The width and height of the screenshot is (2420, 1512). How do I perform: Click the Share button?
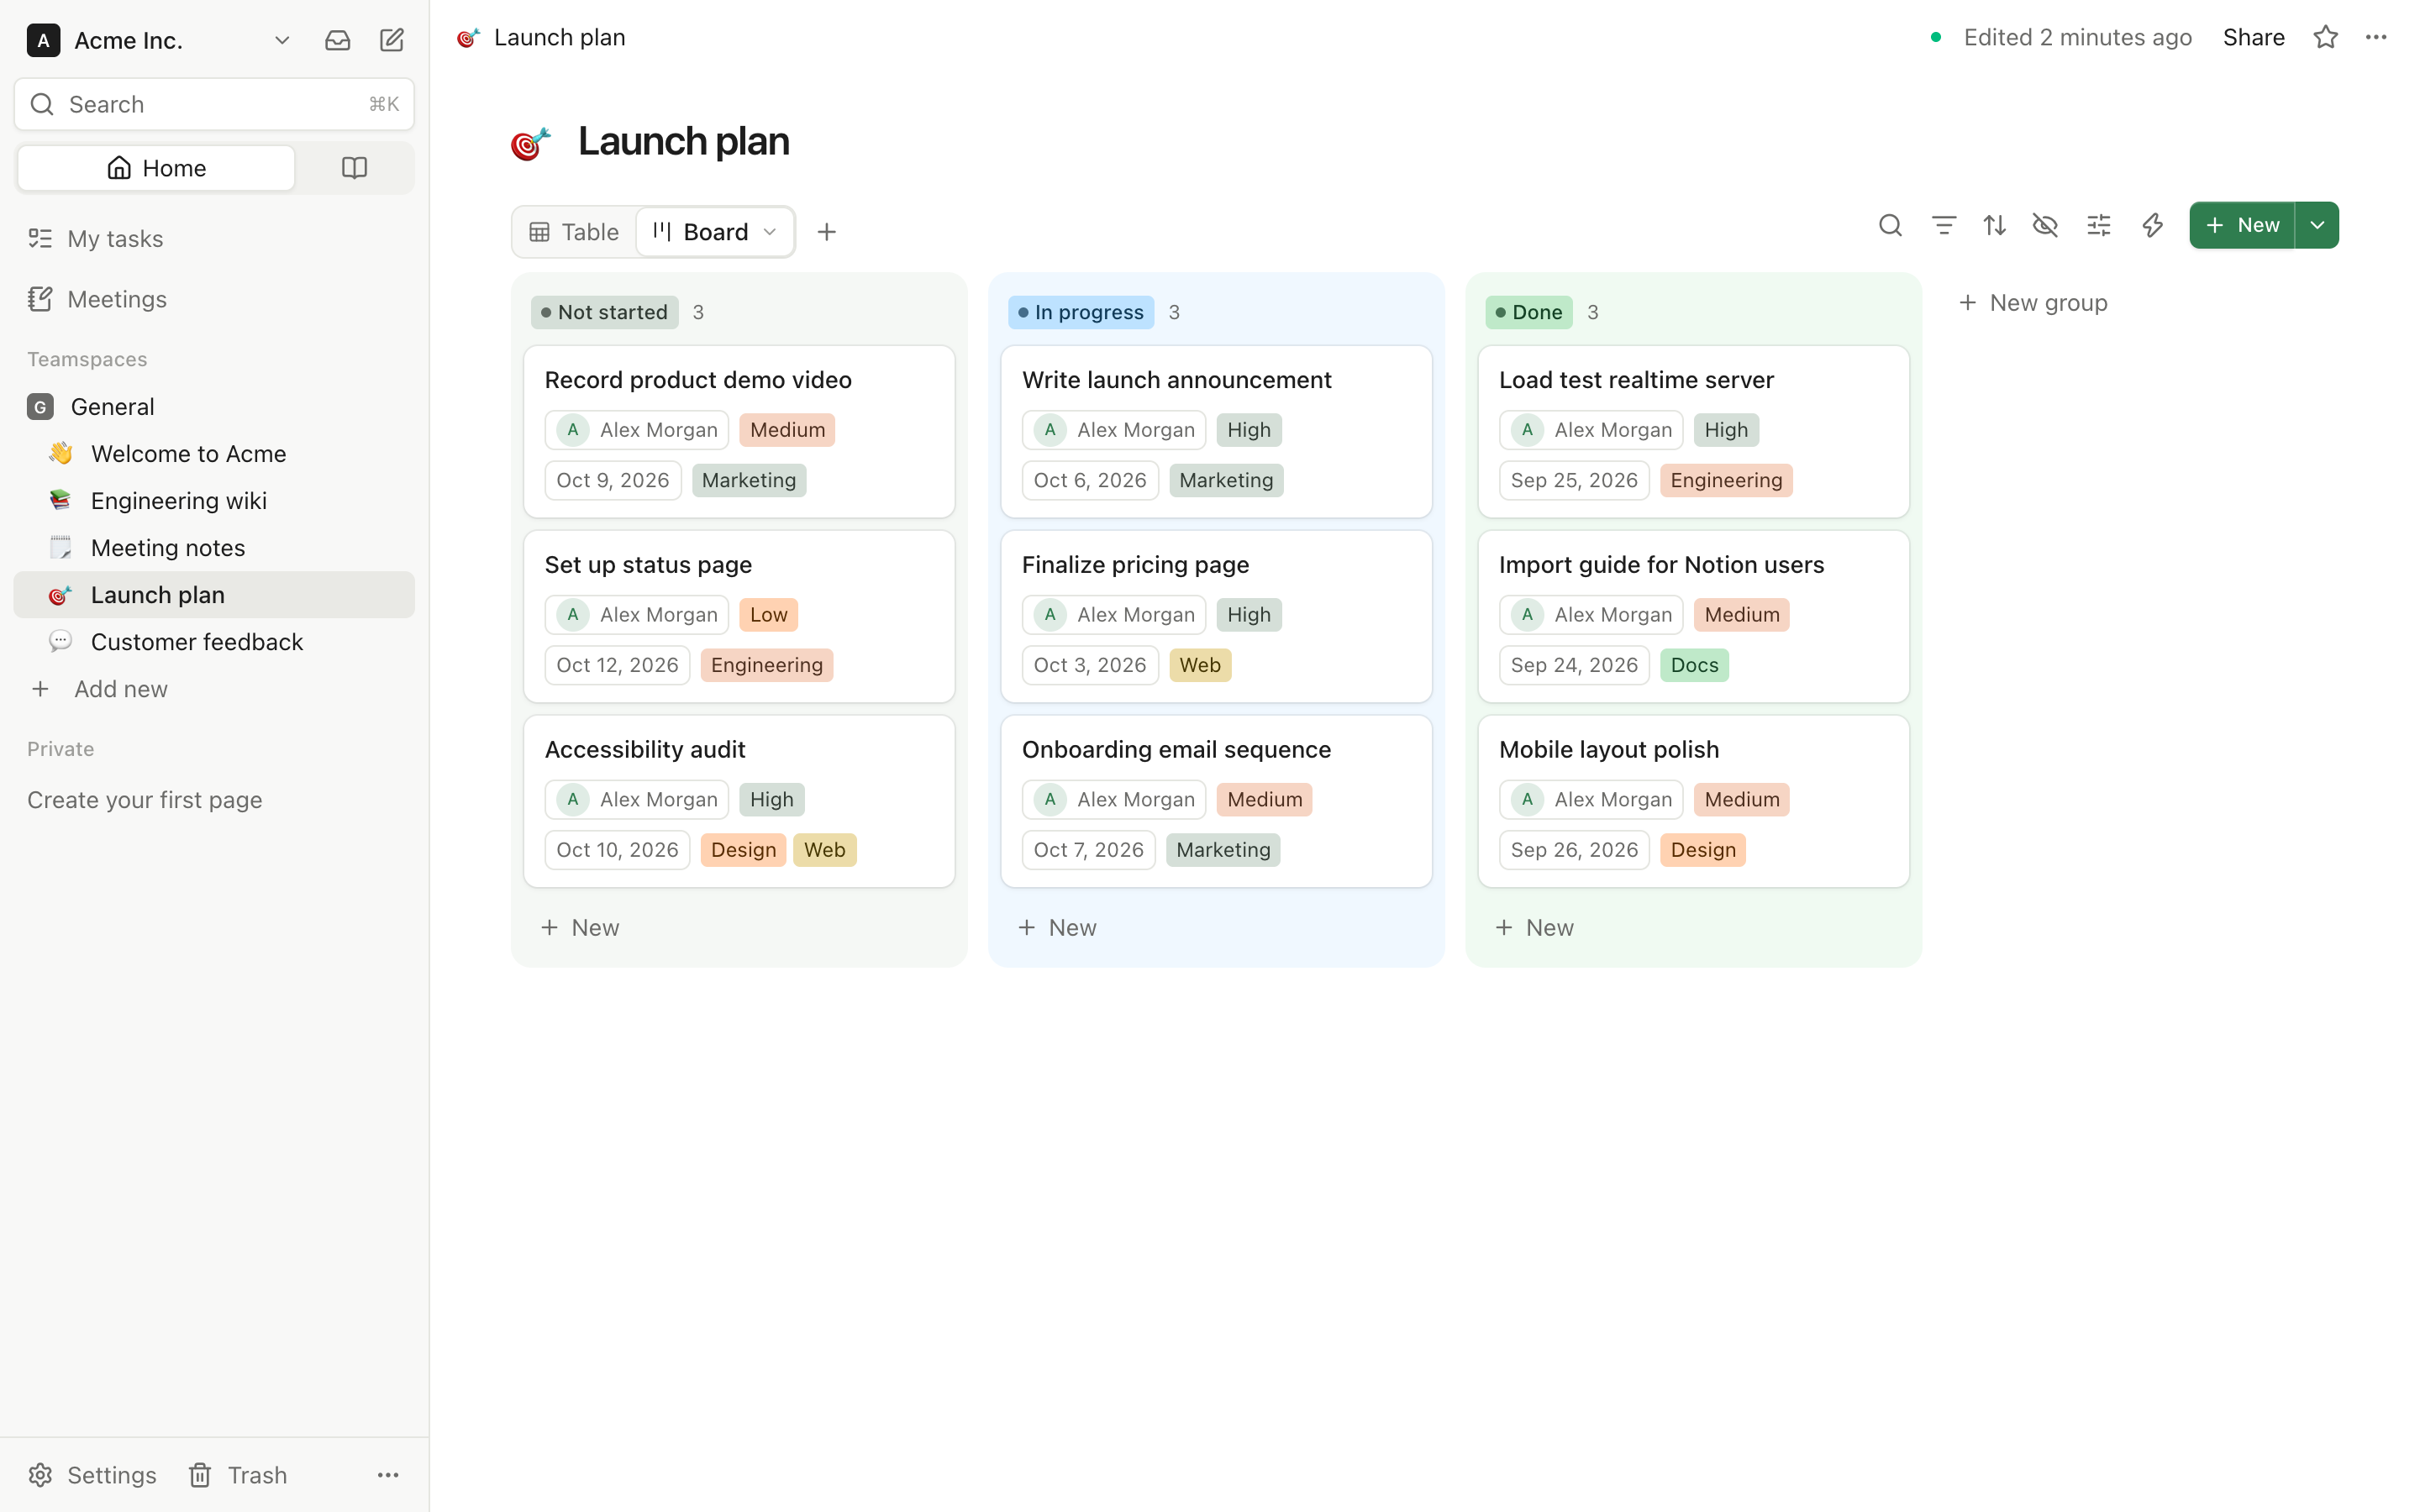tap(2253, 37)
